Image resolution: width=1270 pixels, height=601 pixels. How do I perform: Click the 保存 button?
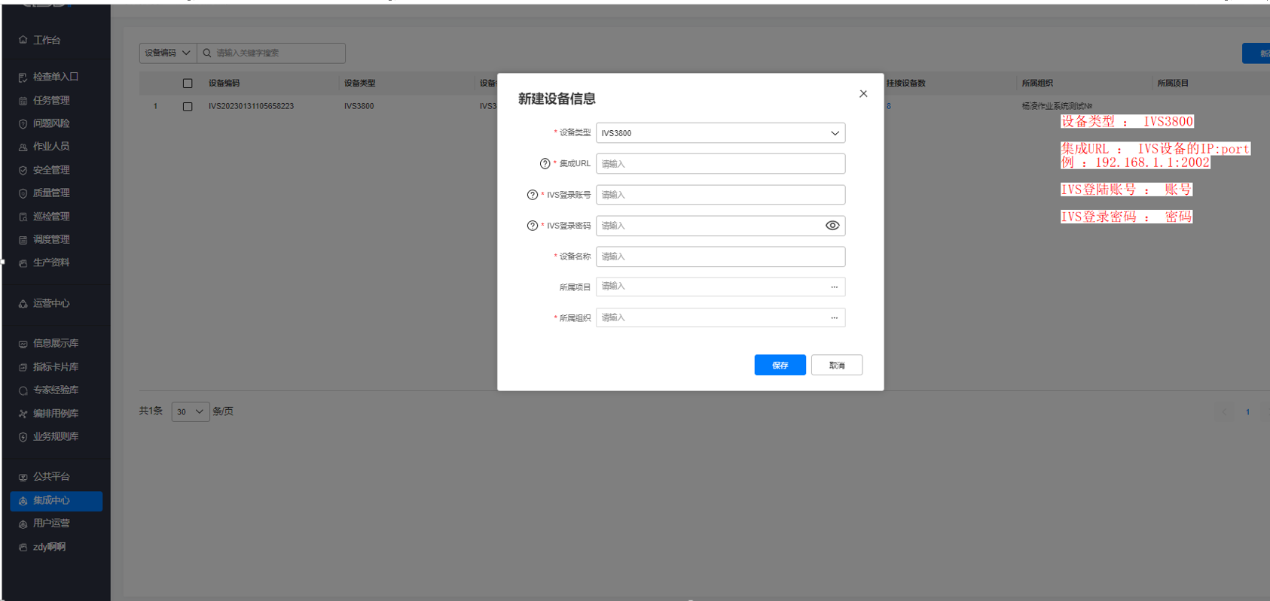780,365
